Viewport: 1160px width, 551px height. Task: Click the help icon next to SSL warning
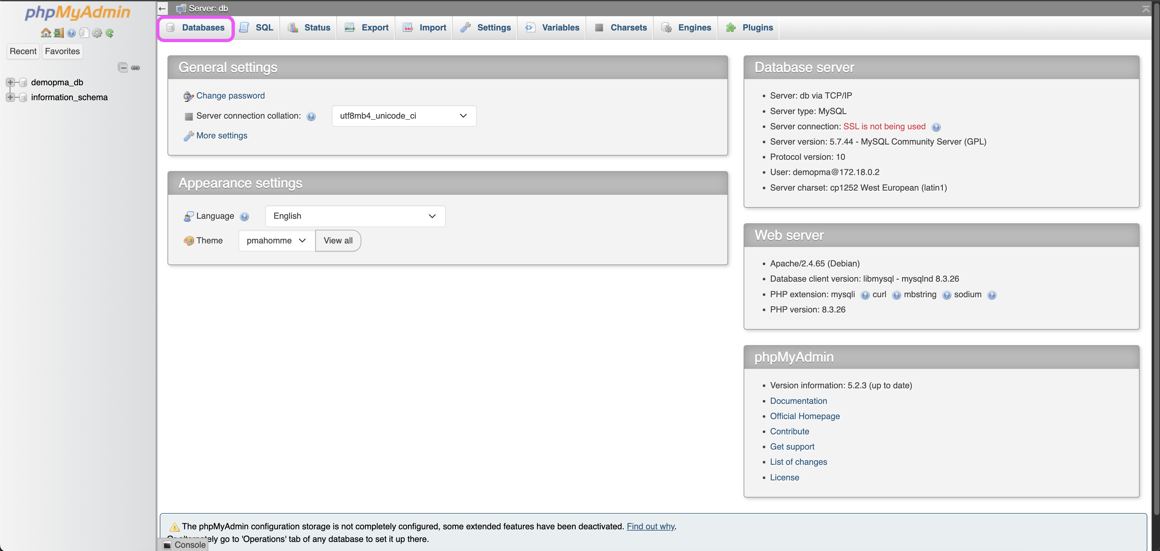coord(937,127)
